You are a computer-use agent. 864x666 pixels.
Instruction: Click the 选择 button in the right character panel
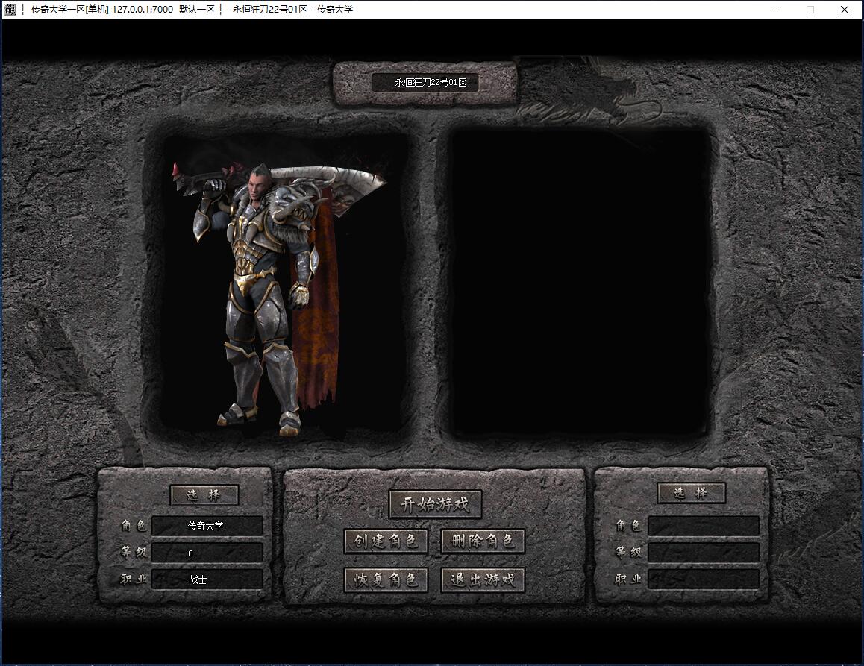[691, 492]
